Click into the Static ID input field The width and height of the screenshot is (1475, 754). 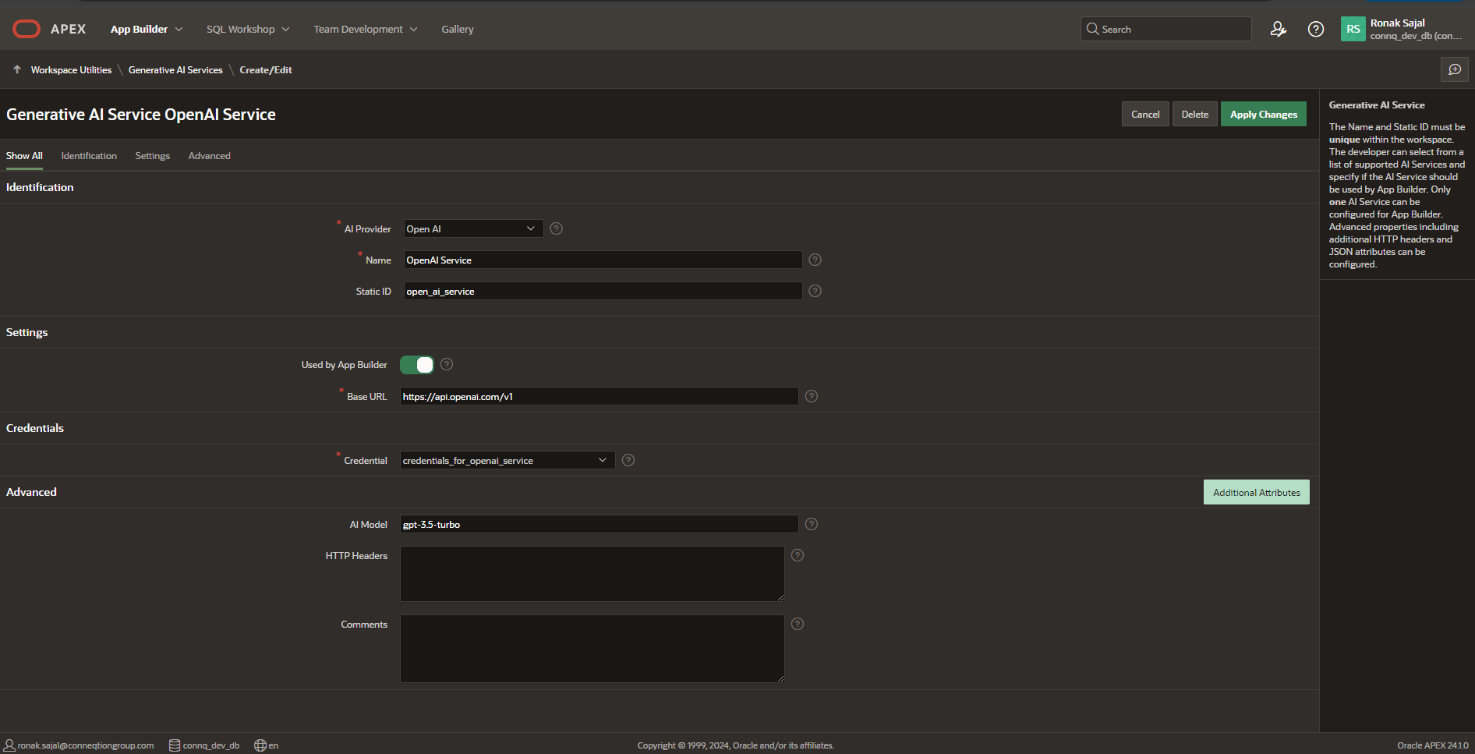point(602,291)
